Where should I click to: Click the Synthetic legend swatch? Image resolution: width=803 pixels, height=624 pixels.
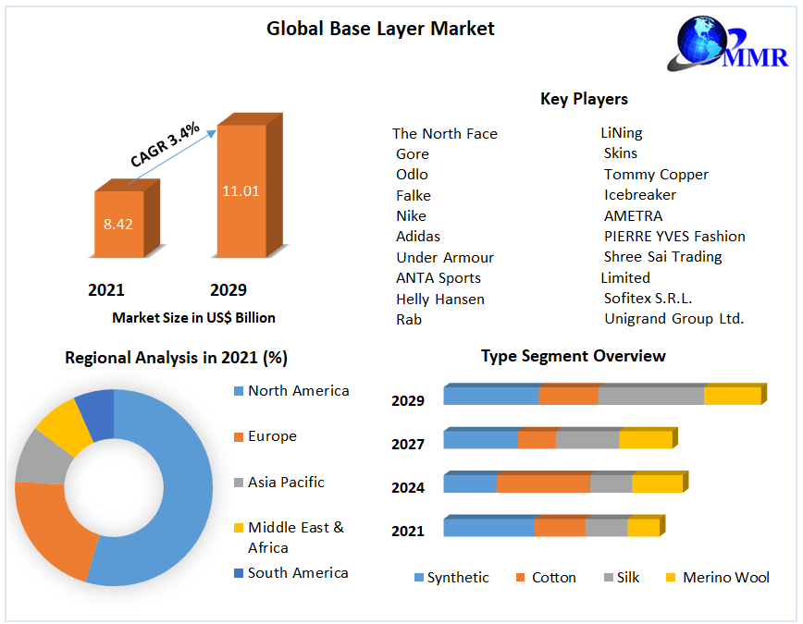(419, 578)
